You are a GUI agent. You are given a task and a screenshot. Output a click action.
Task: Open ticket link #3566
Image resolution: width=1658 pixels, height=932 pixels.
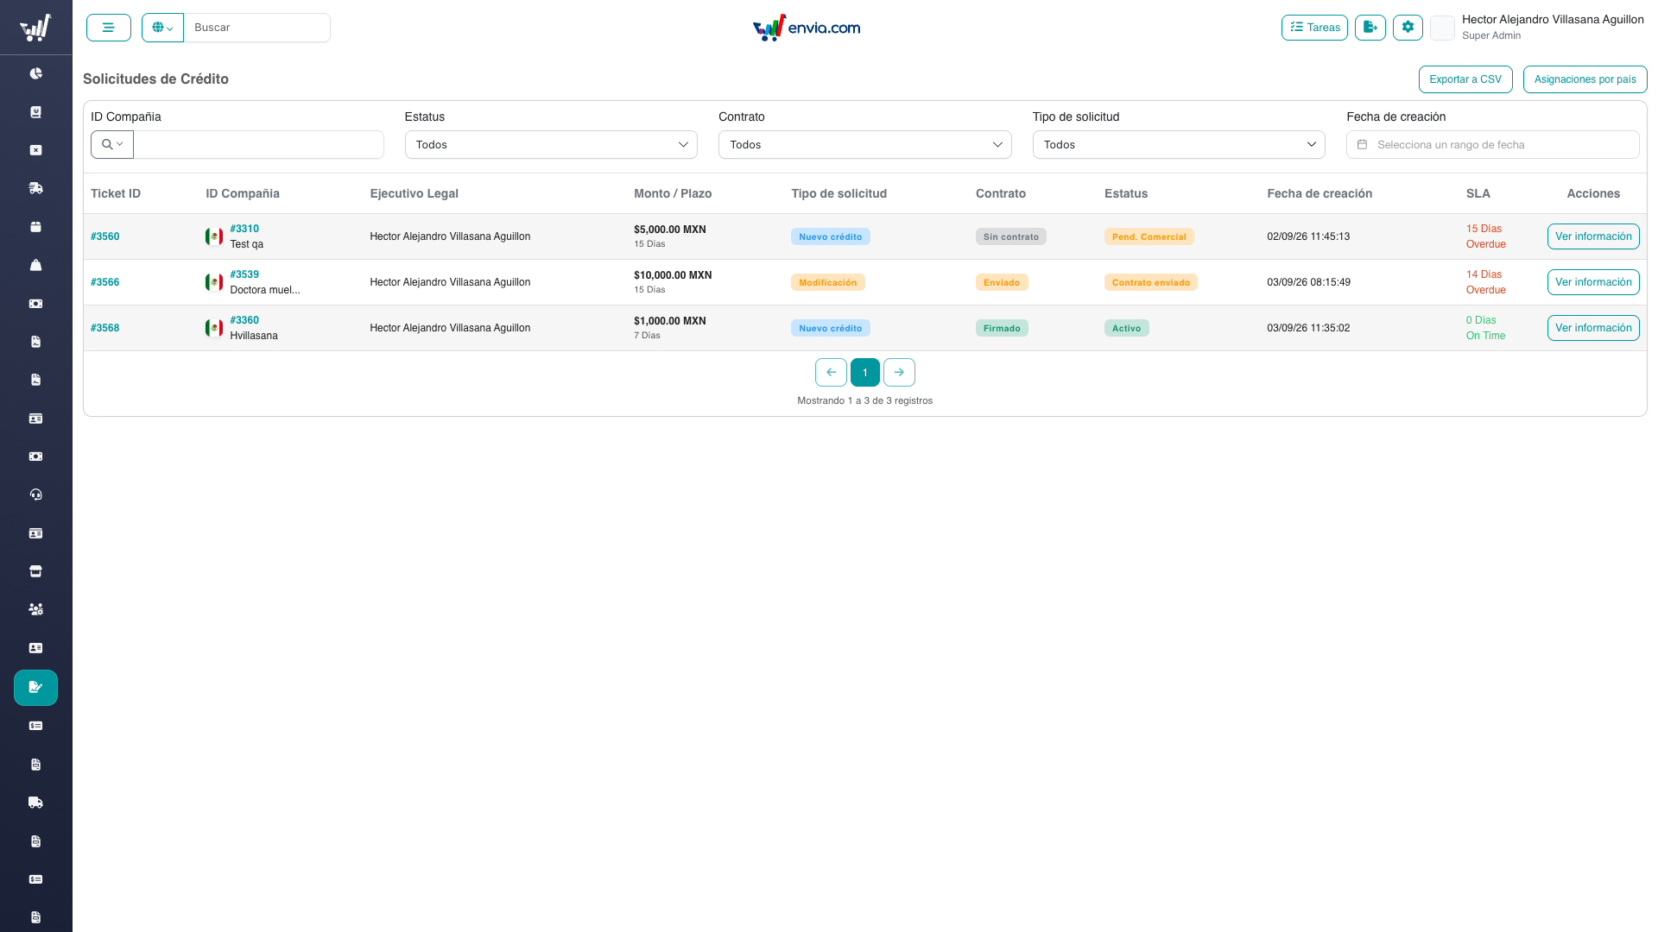(105, 282)
